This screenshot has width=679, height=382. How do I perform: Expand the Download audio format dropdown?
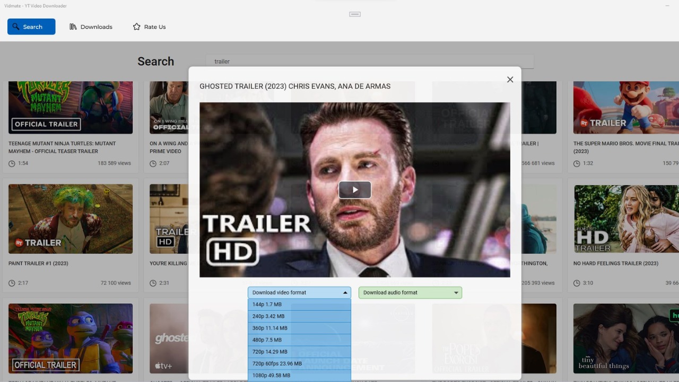pos(410,292)
